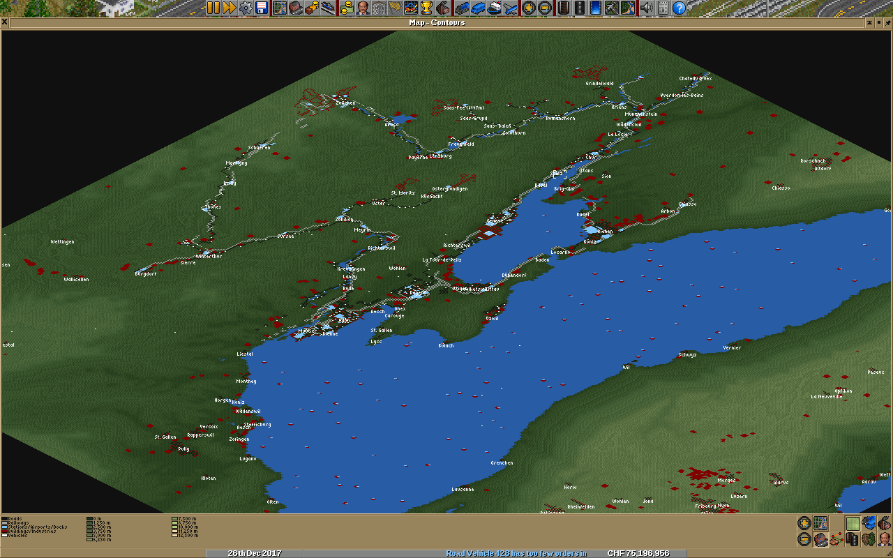Click the Stations/Airports/Docks legend label
The width and height of the screenshot is (893, 558).
(38, 527)
